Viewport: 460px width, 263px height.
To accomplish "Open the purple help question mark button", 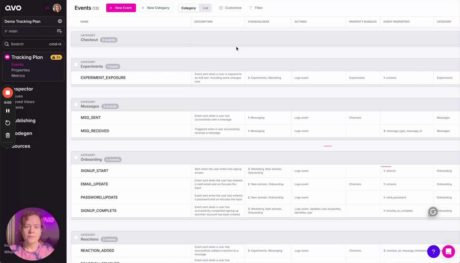I will [x=433, y=252].
